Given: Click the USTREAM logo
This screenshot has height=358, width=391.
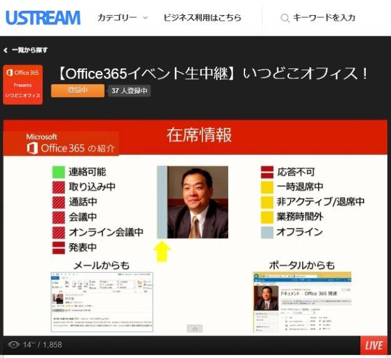Looking at the screenshot, I should coord(43,18).
